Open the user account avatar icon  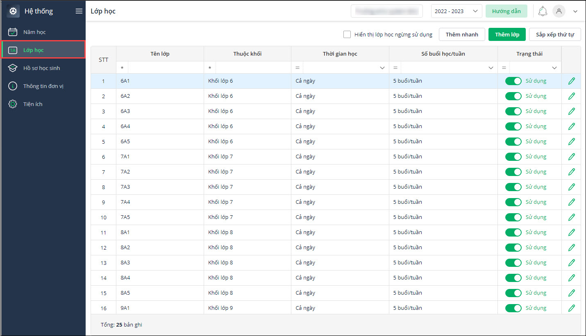559,11
